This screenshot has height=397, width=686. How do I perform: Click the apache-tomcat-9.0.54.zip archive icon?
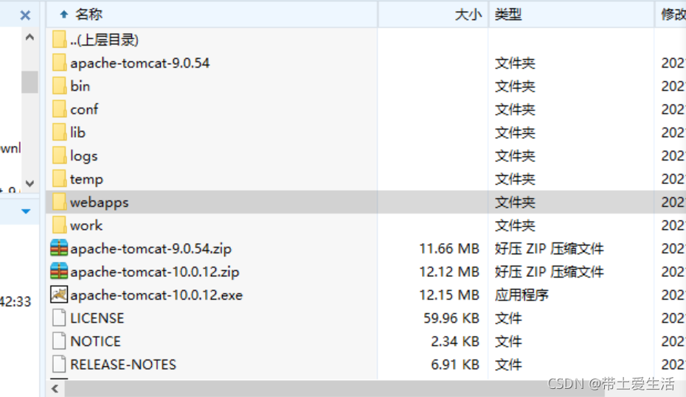coord(59,248)
